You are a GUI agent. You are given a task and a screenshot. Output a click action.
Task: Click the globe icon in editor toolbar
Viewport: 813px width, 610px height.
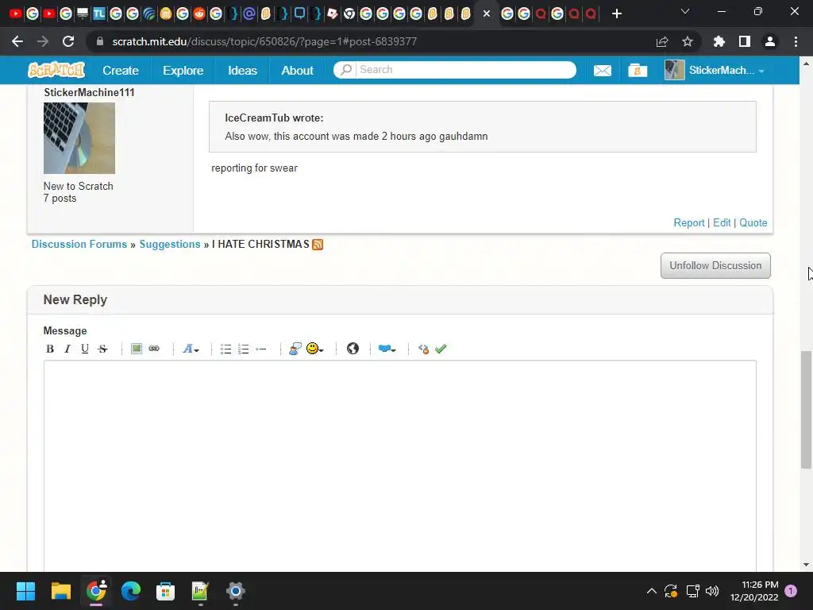click(353, 349)
